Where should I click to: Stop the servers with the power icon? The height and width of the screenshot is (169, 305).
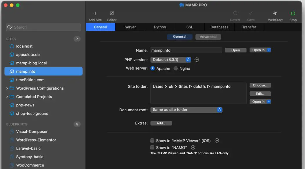click(x=293, y=13)
